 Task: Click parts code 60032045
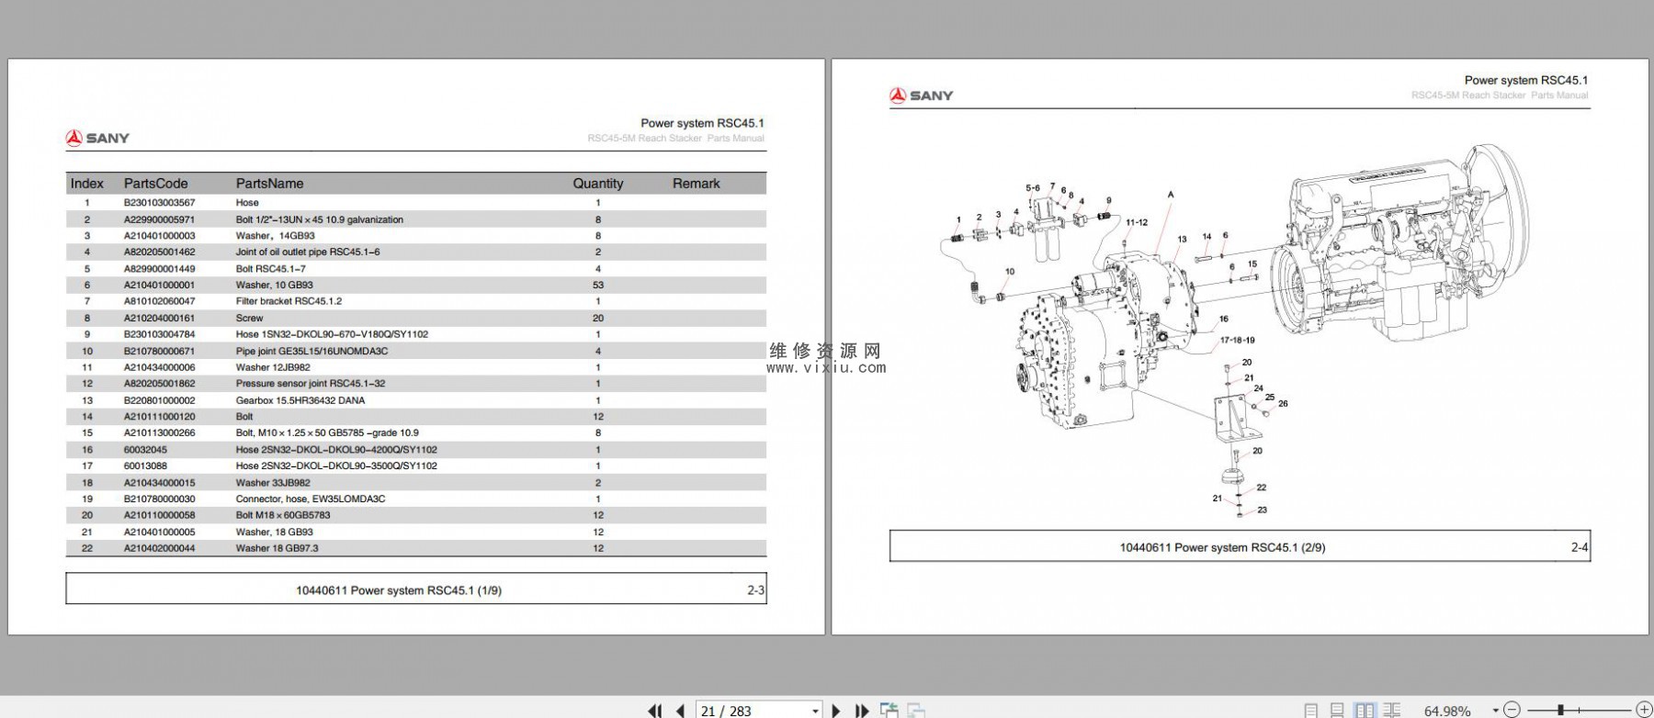point(145,450)
